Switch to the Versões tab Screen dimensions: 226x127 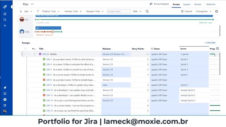(198, 4)
